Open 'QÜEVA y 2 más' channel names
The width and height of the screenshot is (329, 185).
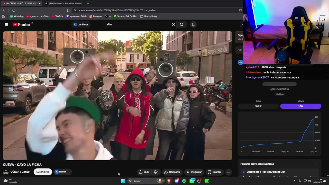pos(20,172)
